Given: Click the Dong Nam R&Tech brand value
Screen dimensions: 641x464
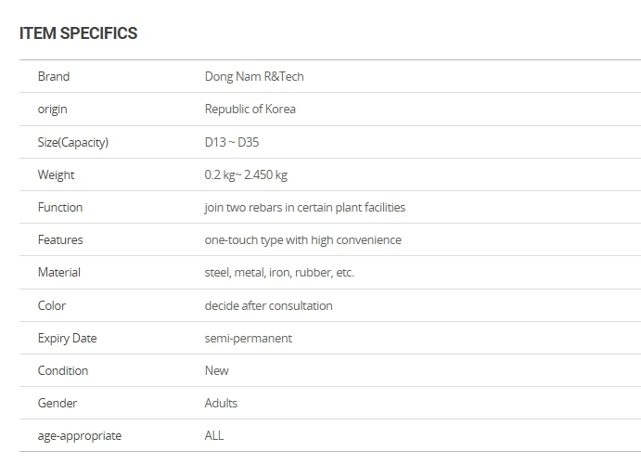Looking at the screenshot, I should coord(254,76).
